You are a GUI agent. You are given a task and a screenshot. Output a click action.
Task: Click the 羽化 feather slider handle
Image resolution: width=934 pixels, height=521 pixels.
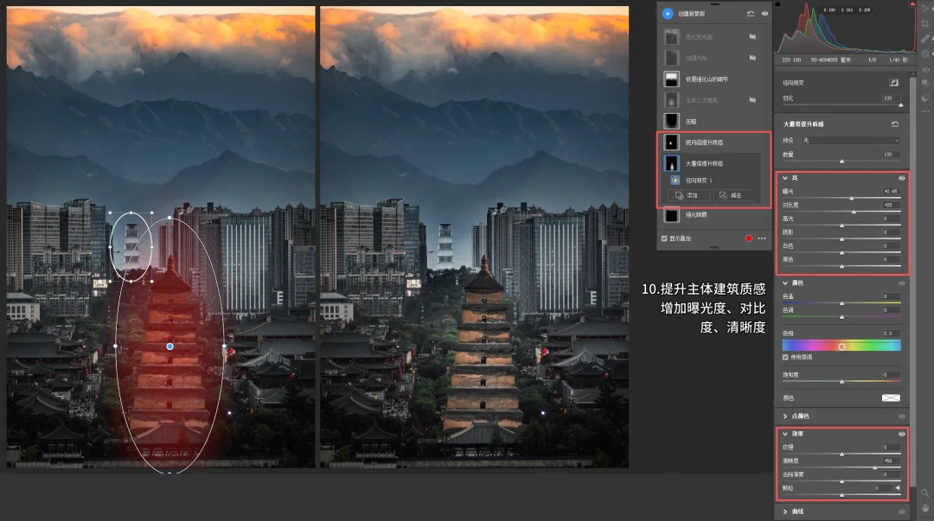[900, 105]
